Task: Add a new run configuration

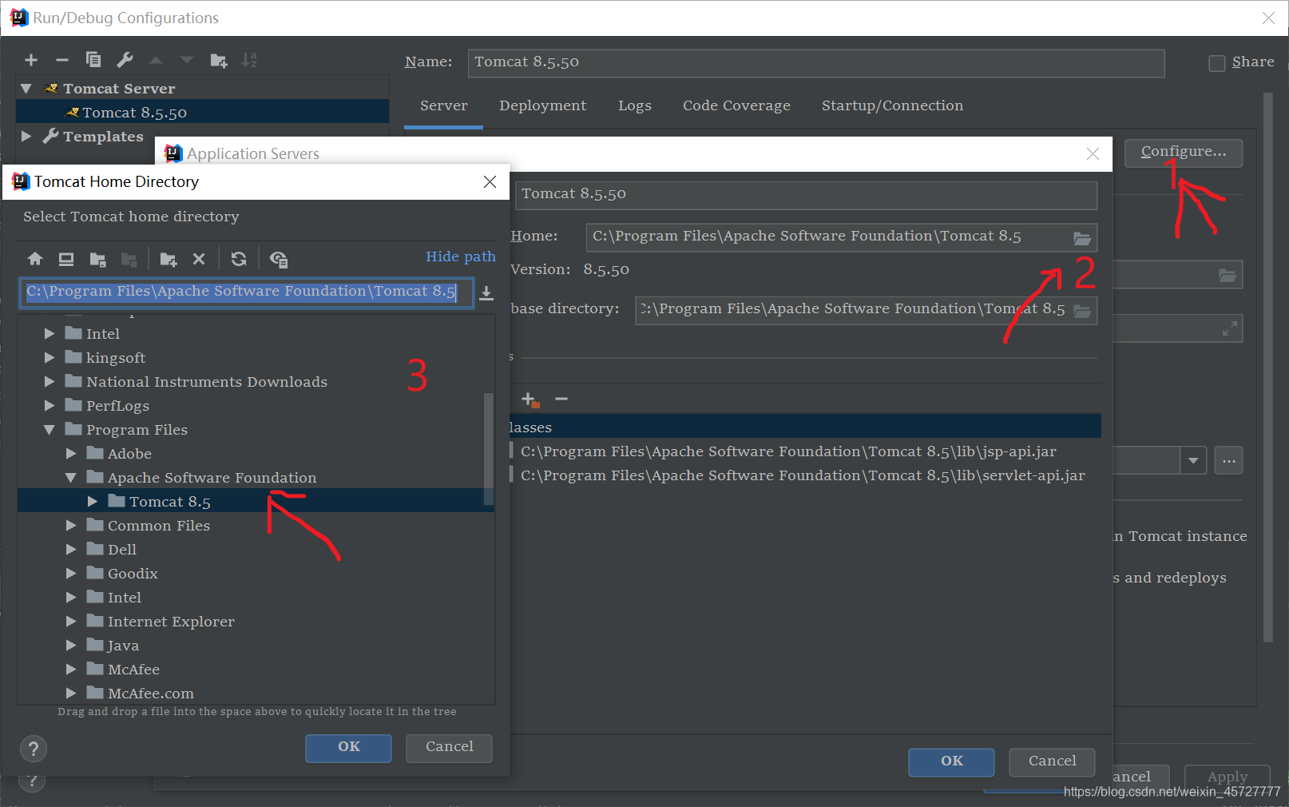Action: [30, 59]
